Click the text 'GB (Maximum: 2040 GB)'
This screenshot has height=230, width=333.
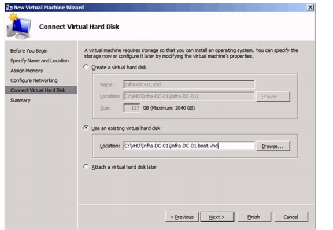(x=169, y=108)
